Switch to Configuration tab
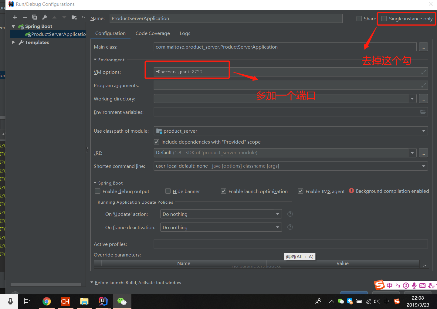The width and height of the screenshot is (437, 309). (x=110, y=33)
